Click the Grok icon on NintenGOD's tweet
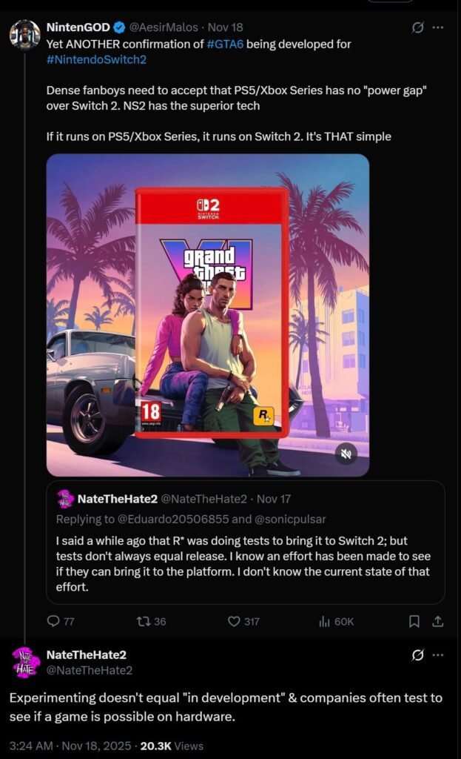This screenshot has height=759, width=461. (x=417, y=27)
